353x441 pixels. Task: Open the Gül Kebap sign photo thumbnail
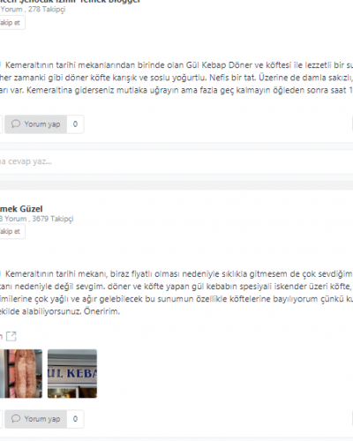point(72,374)
